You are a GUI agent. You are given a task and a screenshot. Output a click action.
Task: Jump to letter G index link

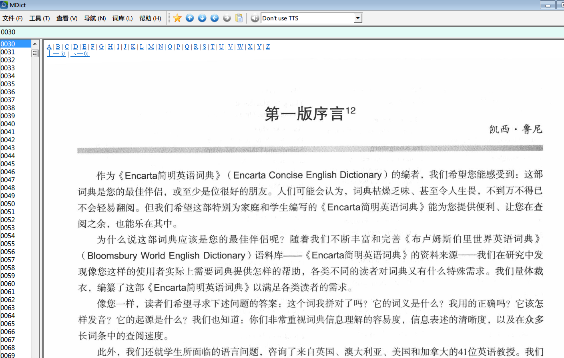tap(101, 47)
